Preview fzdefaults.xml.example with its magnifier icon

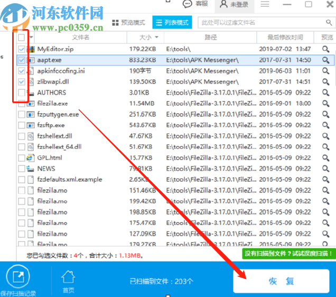click(x=326, y=180)
